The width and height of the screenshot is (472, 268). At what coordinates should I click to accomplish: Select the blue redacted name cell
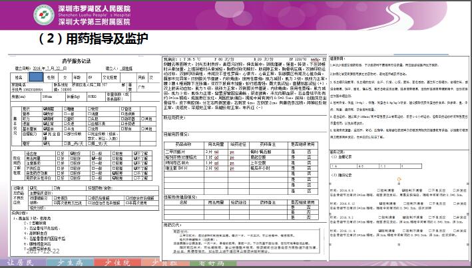click(36, 77)
